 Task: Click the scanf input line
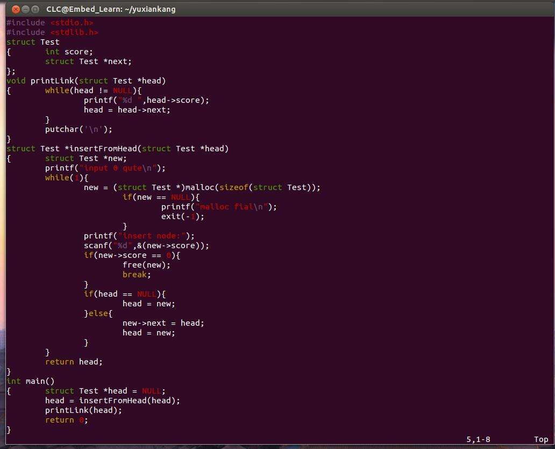point(146,245)
